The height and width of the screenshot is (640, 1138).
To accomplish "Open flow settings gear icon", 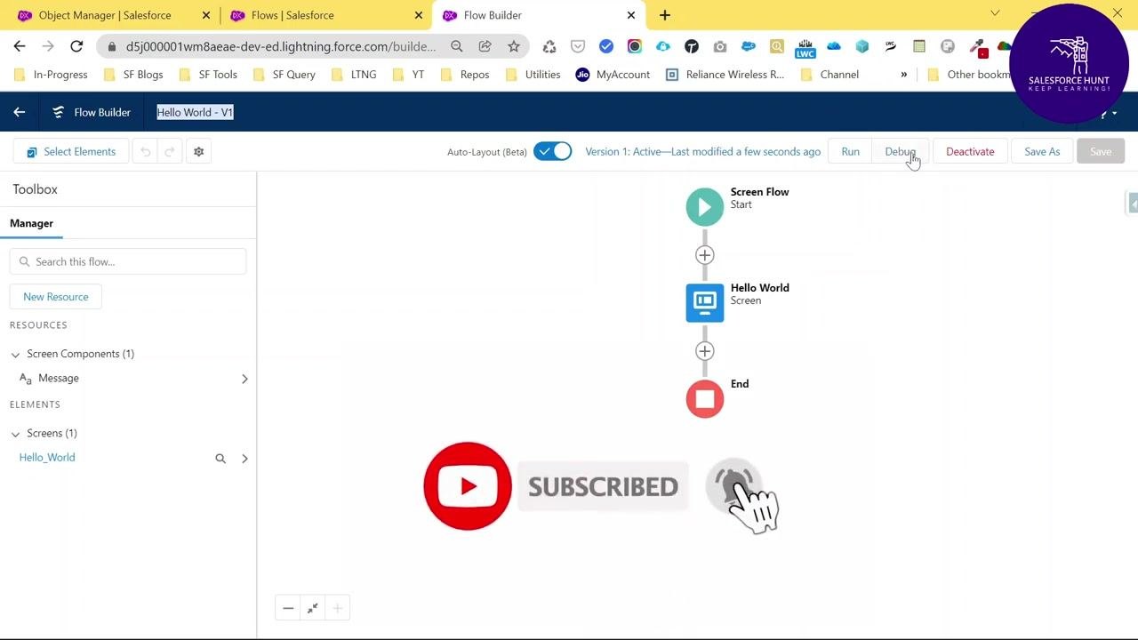I will (x=198, y=152).
